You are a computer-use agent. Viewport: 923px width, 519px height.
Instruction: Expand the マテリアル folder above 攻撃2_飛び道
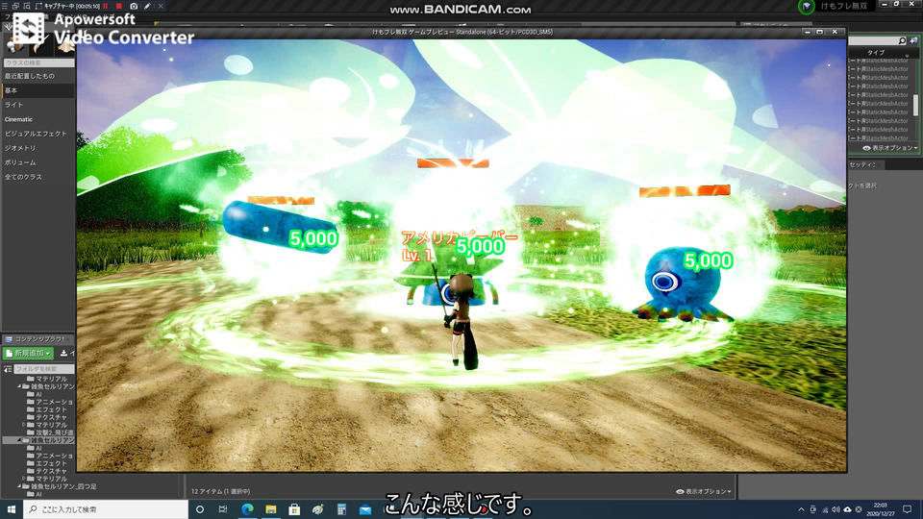tap(23, 425)
